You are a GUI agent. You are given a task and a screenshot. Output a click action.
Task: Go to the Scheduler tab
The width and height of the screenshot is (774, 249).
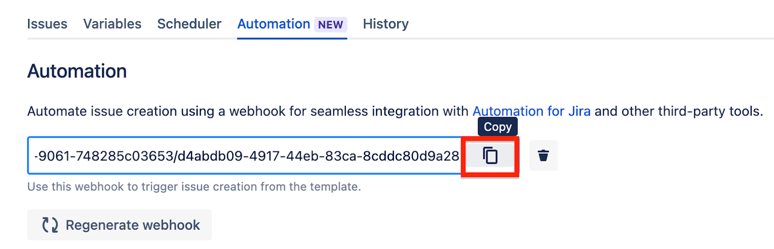click(189, 24)
